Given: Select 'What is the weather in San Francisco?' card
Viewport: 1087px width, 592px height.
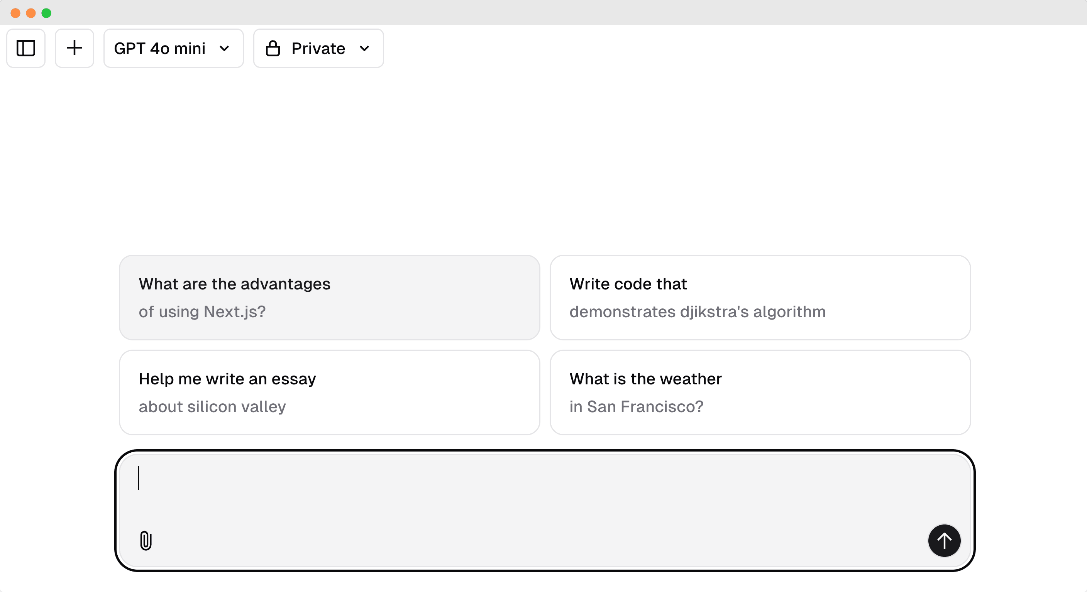Looking at the screenshot, I should [x=760, y=392].
